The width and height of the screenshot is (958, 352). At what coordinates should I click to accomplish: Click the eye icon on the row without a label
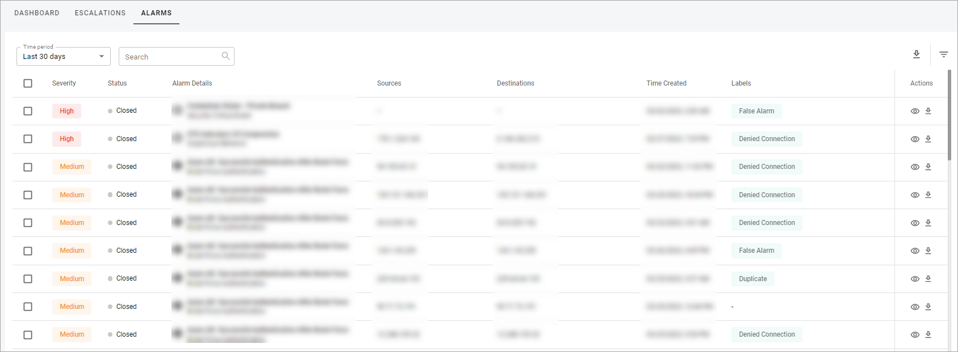point(915,307)
